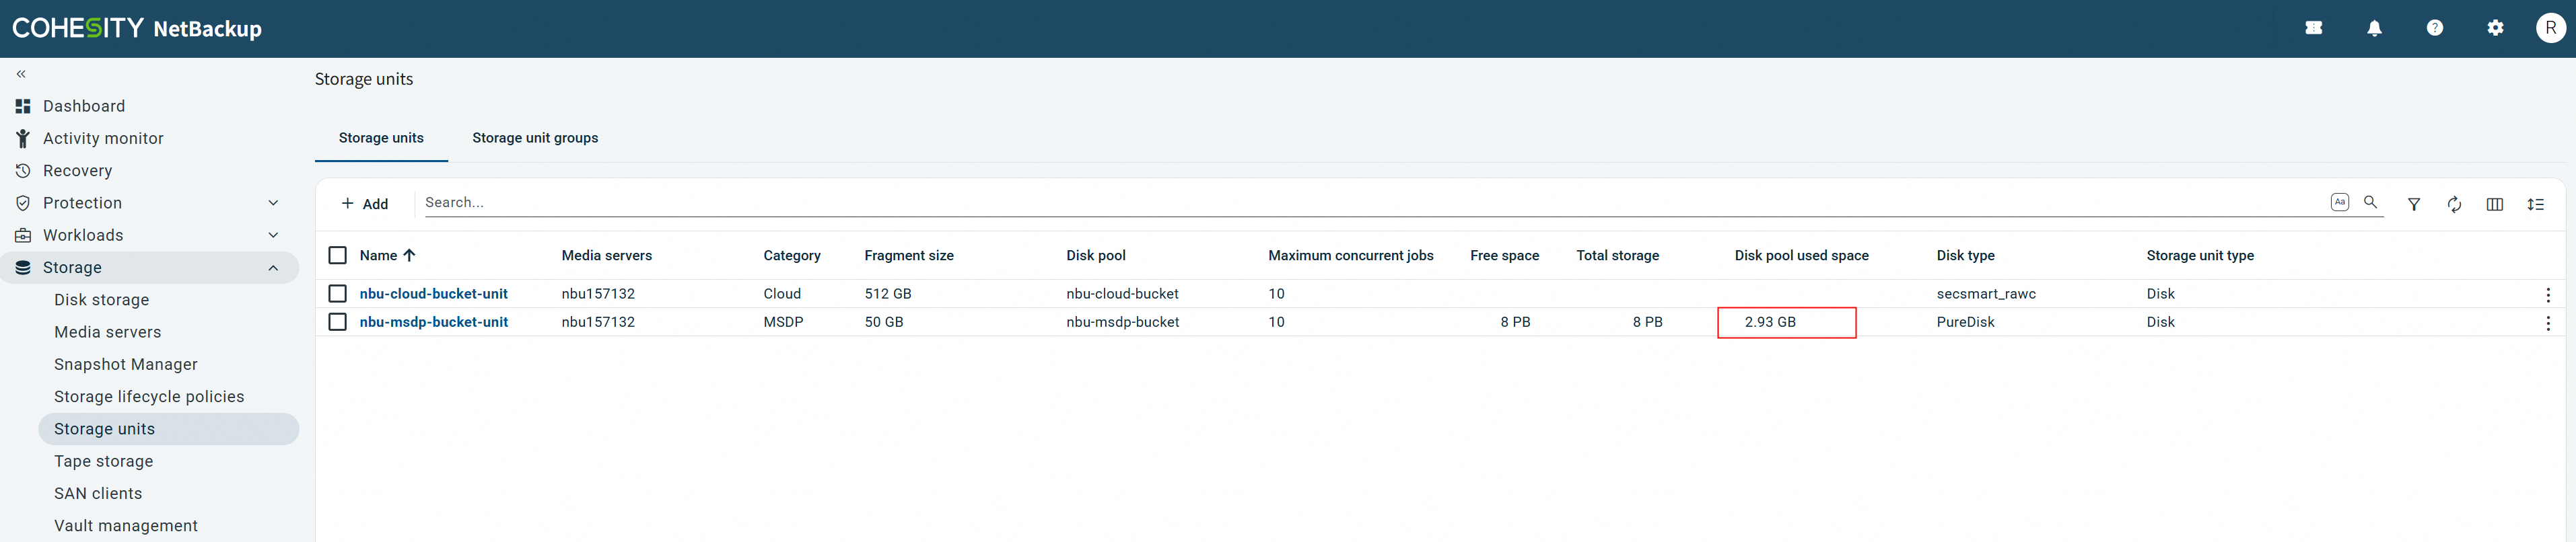Open actions menu for nbu-msdp-bucket-unit
This screenshot has width=2576, height=542.
tap(2548, 322)
